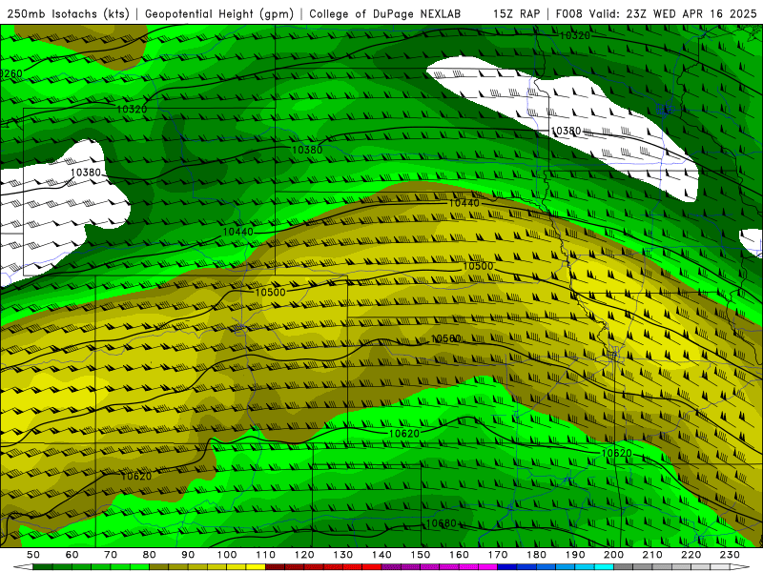
Task: Click the "250mb Isotachs (kts)" title text
Action: (68, 14)
